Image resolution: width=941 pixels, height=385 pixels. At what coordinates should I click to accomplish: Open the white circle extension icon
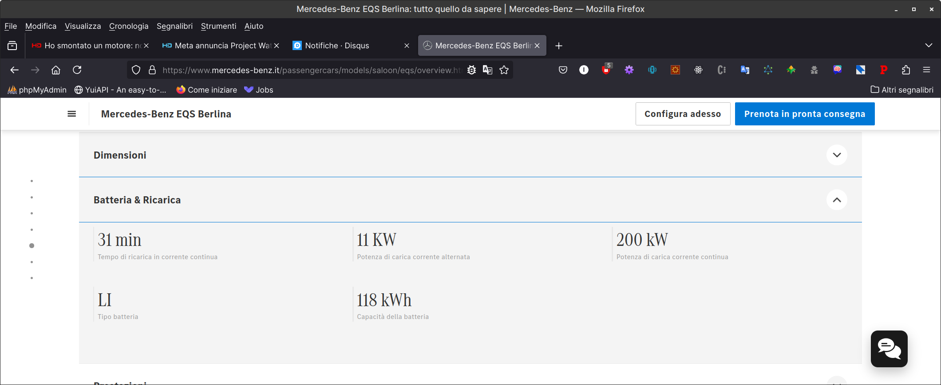coord(584,70)
